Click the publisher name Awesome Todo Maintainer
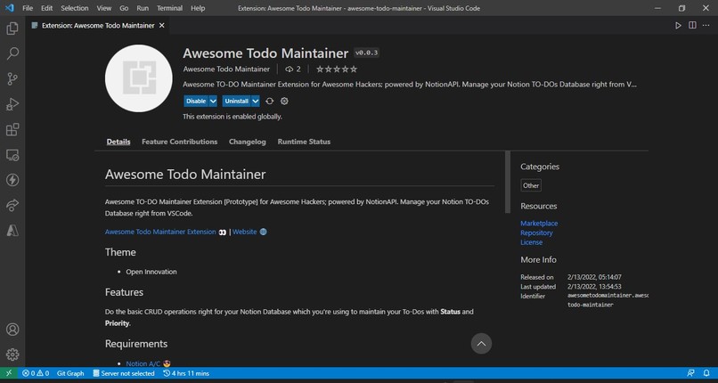The height and width of the screenshot is (383, 718). [226, 69]
